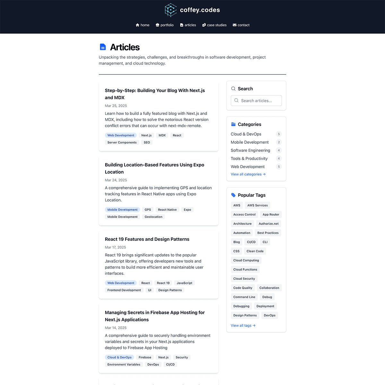Select the AWS Services popular tag

[x=258, y=205]
